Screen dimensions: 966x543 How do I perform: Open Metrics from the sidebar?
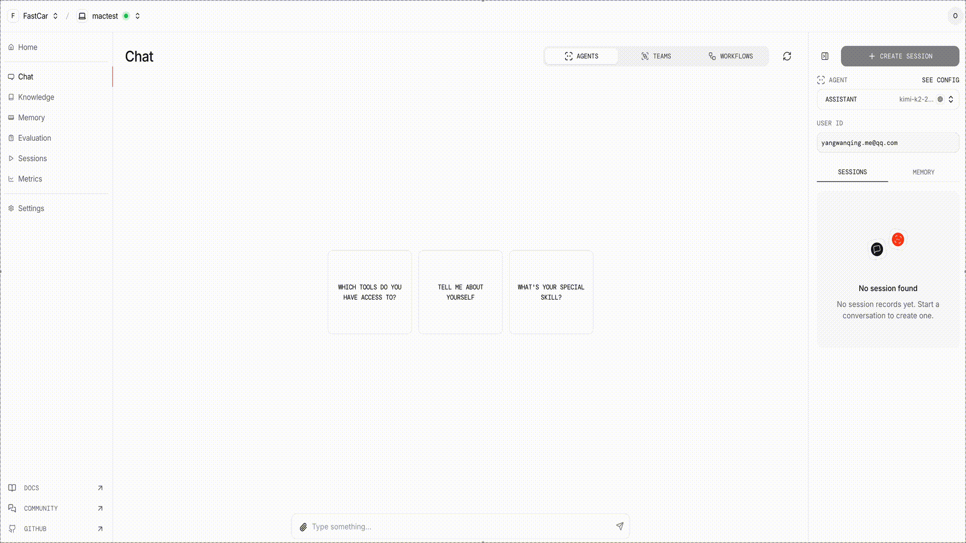(x=30, y=179)
